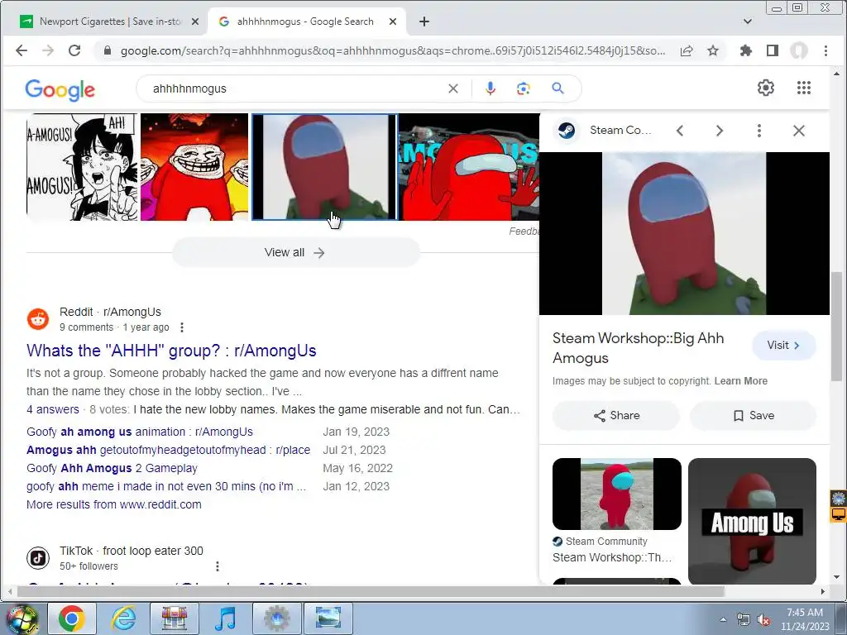Image resolution: width=847 pixels, height=635 pixels.
Task: Bookmark this page with the star icon
Action: click(713, 50)
